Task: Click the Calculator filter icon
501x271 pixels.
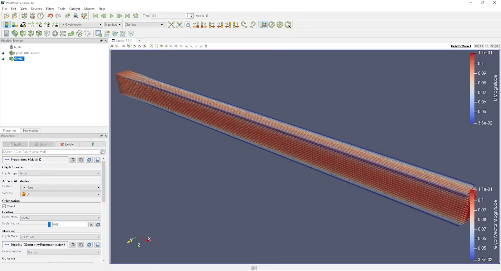Action: pyautogui.click(x=6, y=33)
